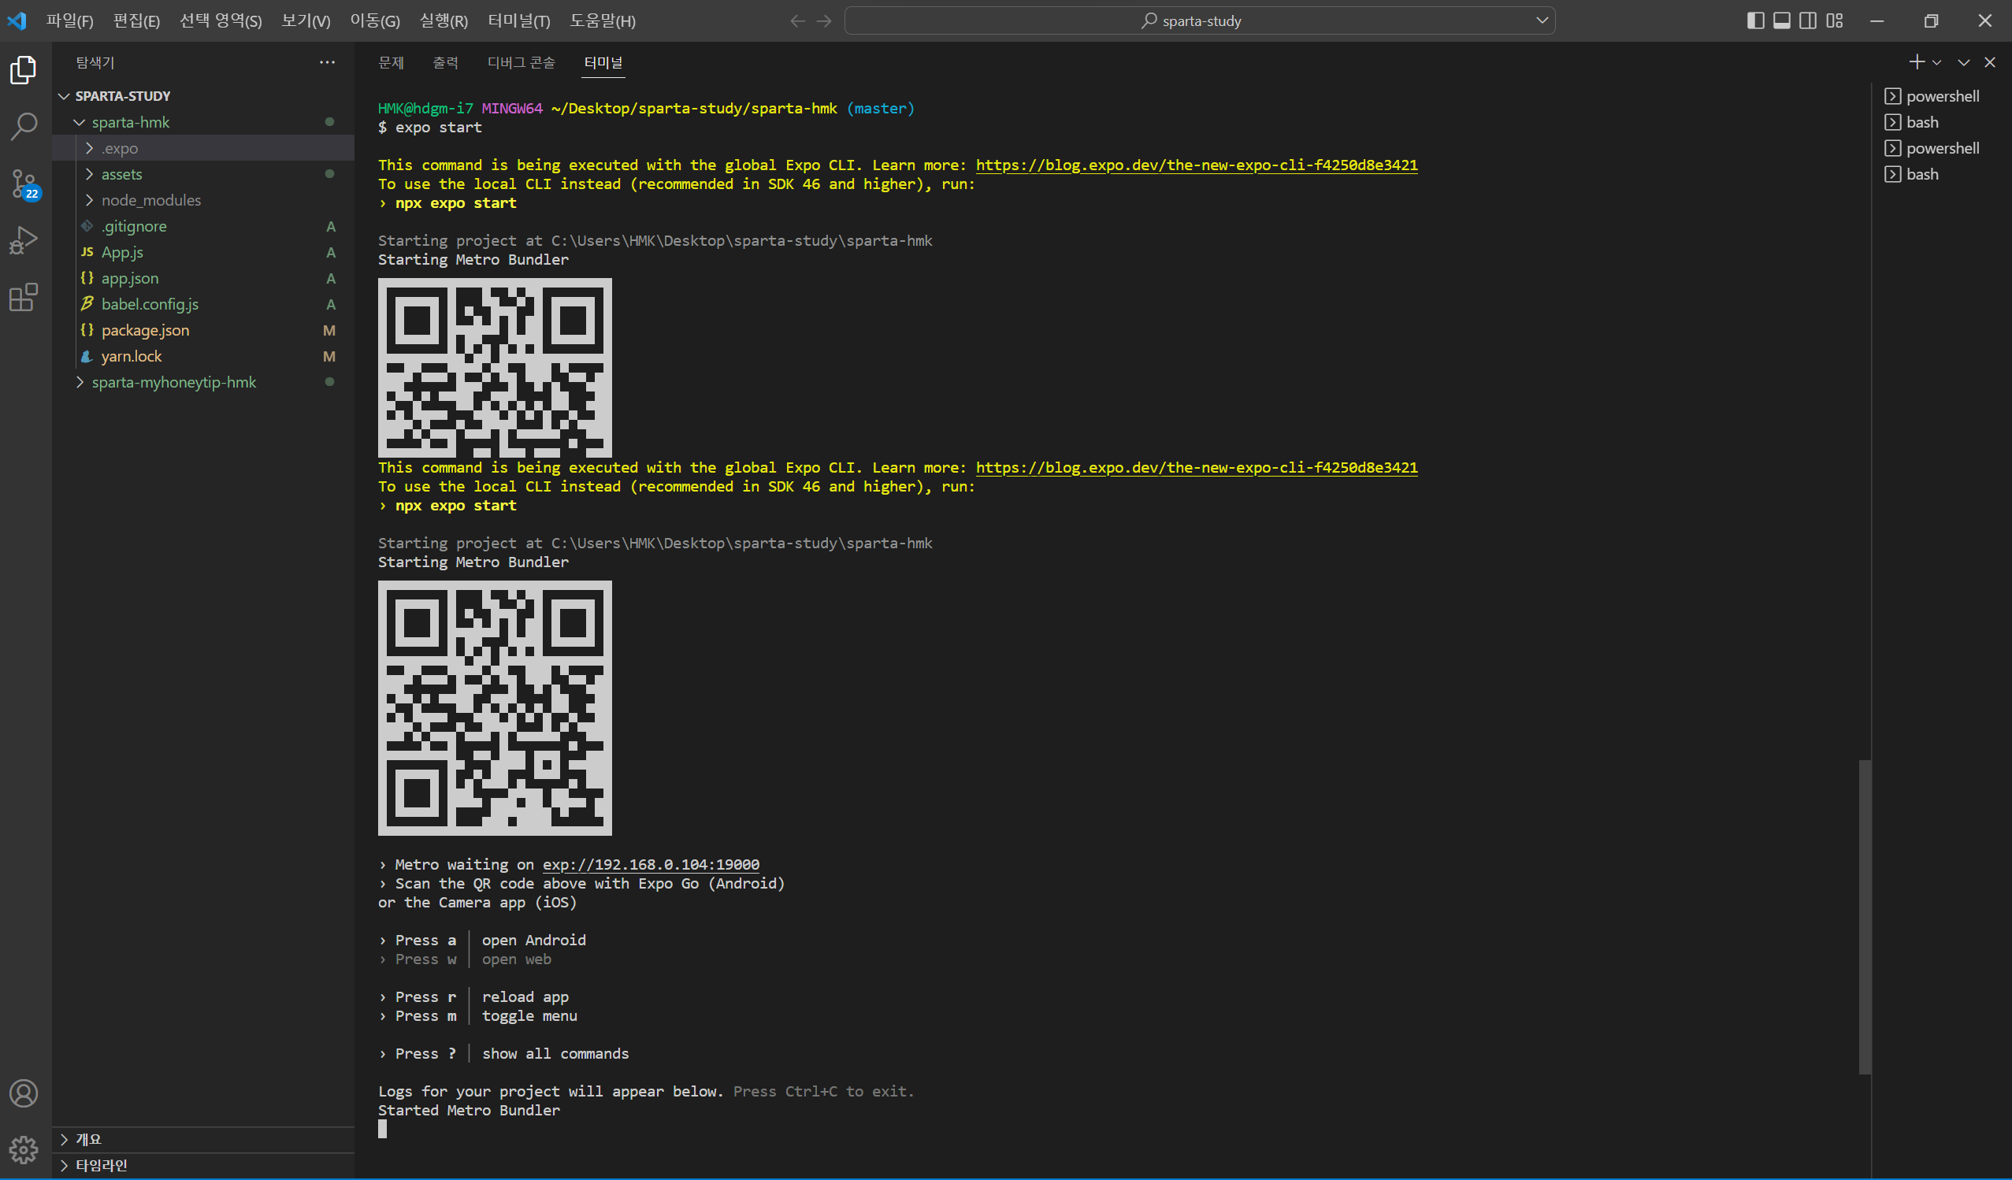Click the sparta-study command center search box
Image resolution: width=2012 pixels, height=1180 pixels.
click(x=1199, y=20)
